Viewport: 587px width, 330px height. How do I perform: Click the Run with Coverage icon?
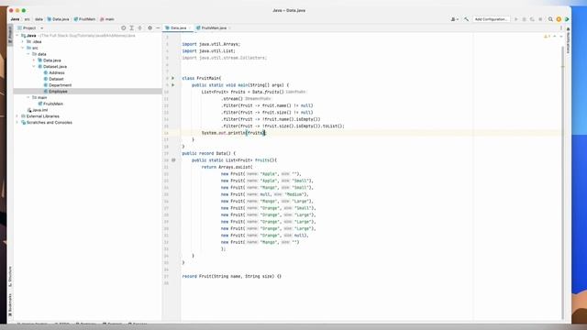[x=532, y=19]
